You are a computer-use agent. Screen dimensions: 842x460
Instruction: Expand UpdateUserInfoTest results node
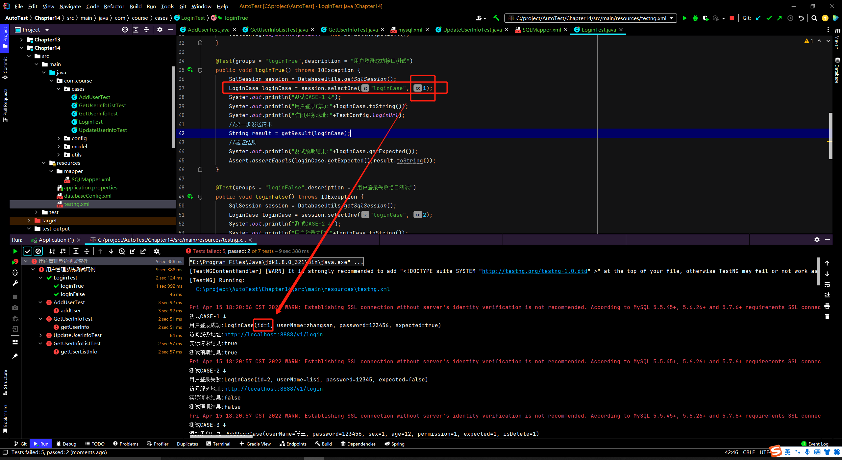pos(40,335)
